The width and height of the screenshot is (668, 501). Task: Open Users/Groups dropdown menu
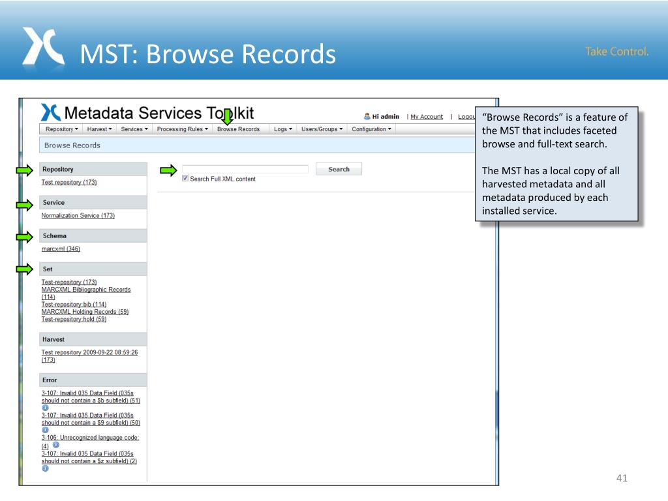point(322,129)
